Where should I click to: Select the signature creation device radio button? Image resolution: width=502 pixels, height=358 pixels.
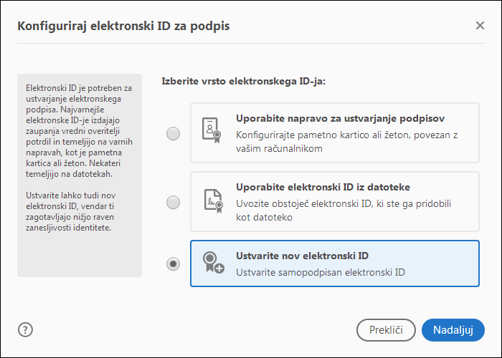(173, 133)
